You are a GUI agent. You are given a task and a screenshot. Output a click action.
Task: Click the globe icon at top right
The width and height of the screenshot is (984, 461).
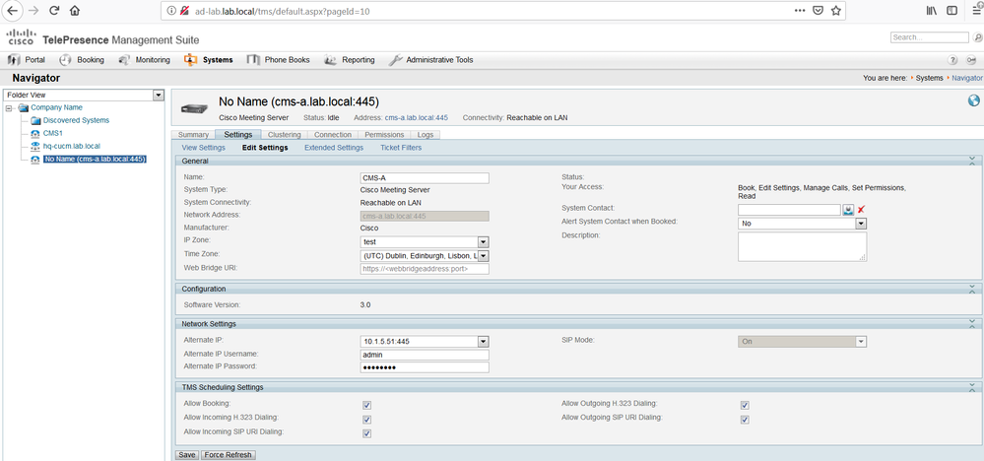[x=973, y=100]
